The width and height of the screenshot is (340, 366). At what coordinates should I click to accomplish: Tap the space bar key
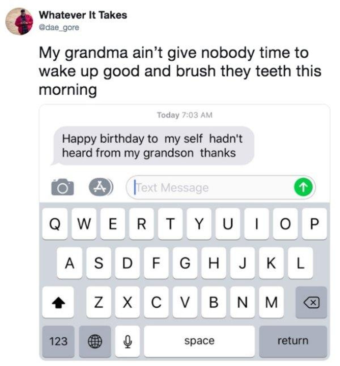[x=199, y=341]
